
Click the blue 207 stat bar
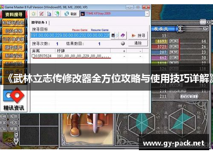coord(160,52)
